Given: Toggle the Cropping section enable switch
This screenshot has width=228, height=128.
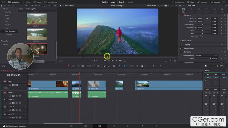Looking at the screenshot, I should [x=181, y=45].
